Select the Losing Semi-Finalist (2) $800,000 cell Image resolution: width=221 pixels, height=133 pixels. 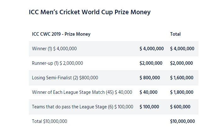65,78
